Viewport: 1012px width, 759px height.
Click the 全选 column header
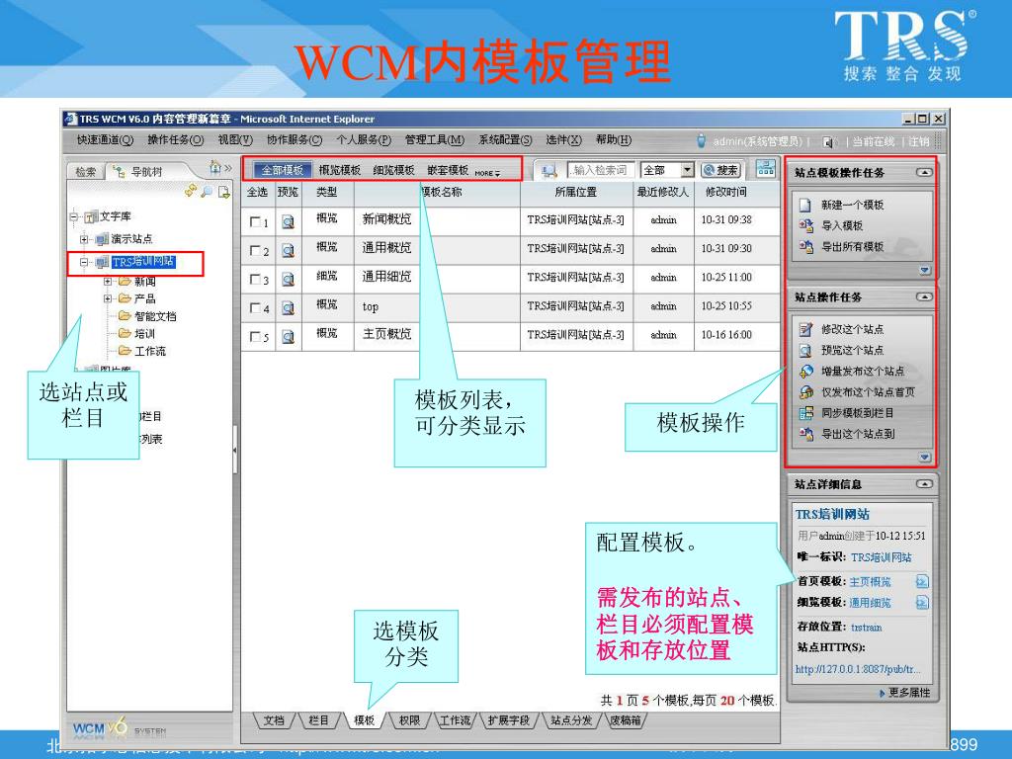coord(257,193)
